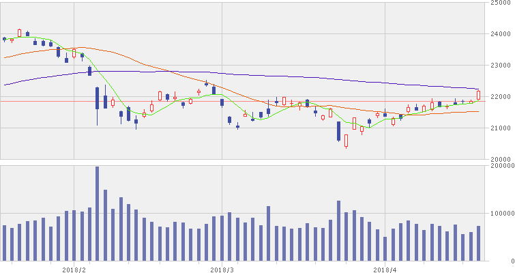The image size is (515, 273).
Task: Select the final volume bar at chart's end
Action: pyautogui.click(x=479, y=244)
